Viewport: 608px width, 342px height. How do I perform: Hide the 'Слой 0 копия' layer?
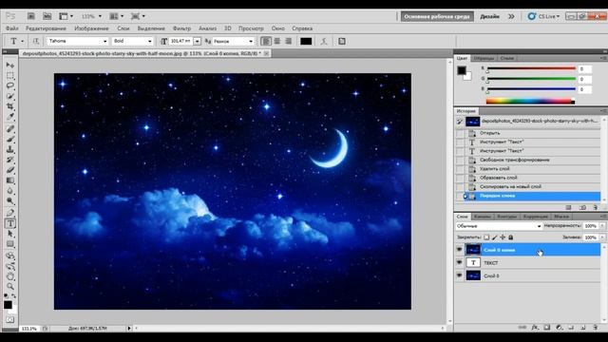click(460, 250)
